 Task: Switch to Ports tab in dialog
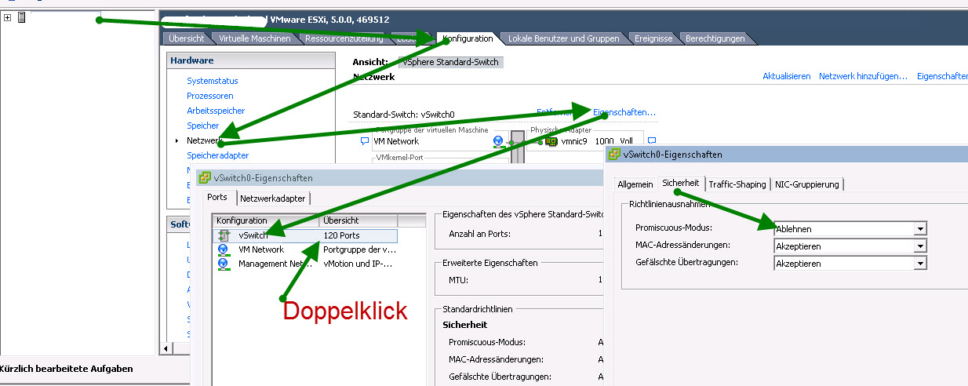217,198
